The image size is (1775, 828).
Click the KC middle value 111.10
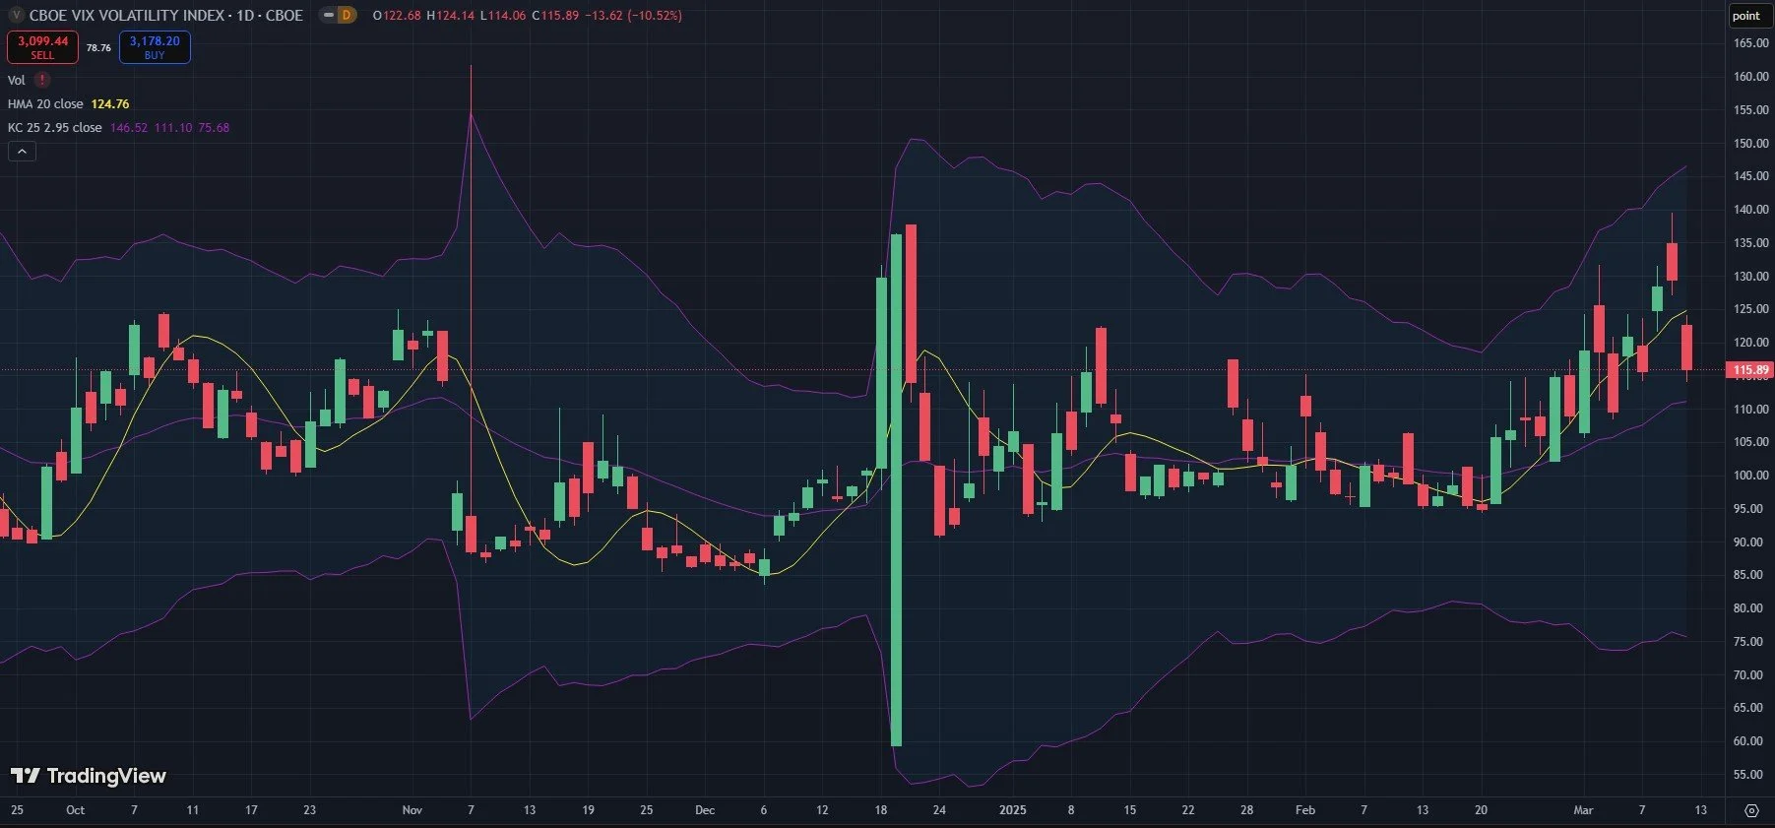pyautogui.click(x=172, y=127)
